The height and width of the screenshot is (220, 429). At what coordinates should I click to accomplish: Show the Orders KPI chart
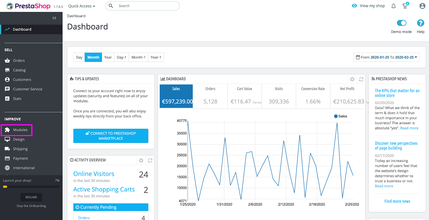pos(210,96)
